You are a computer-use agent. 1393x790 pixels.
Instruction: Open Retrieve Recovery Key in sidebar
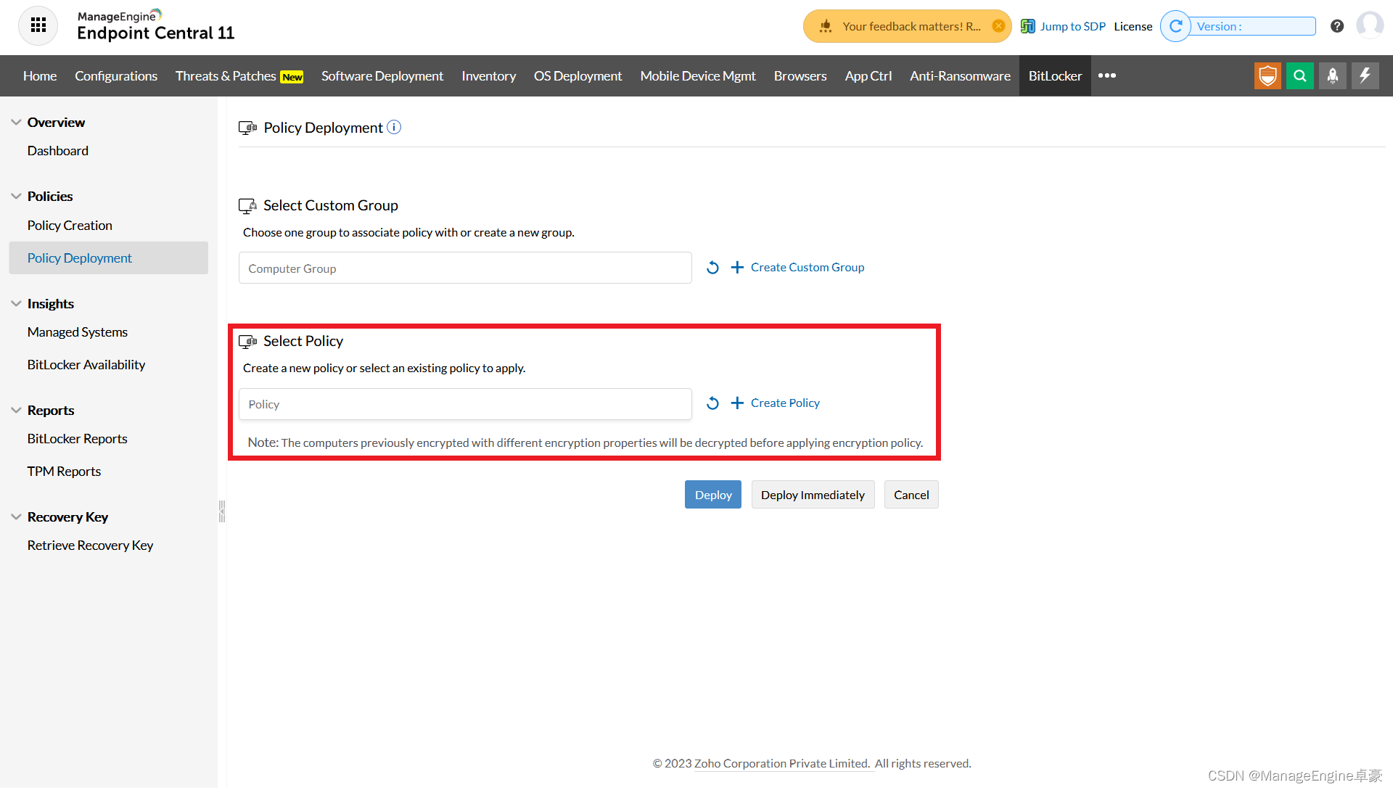[x=90, y=546]
